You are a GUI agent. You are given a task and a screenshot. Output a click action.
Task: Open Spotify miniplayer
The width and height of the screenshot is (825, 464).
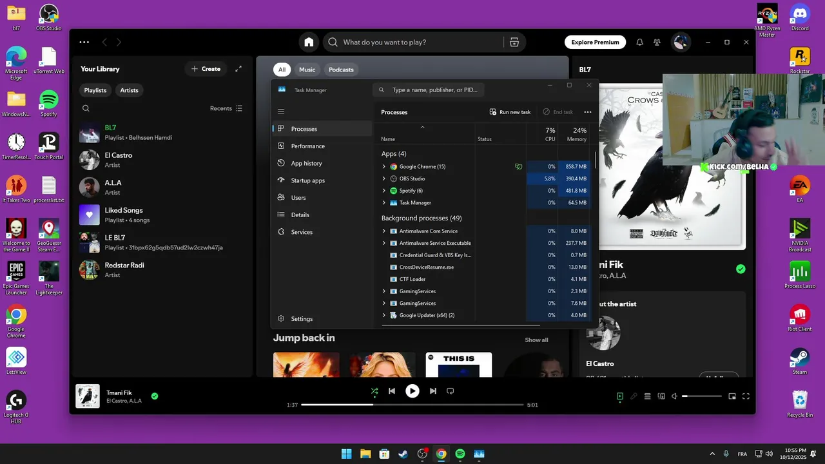[732, 396]
